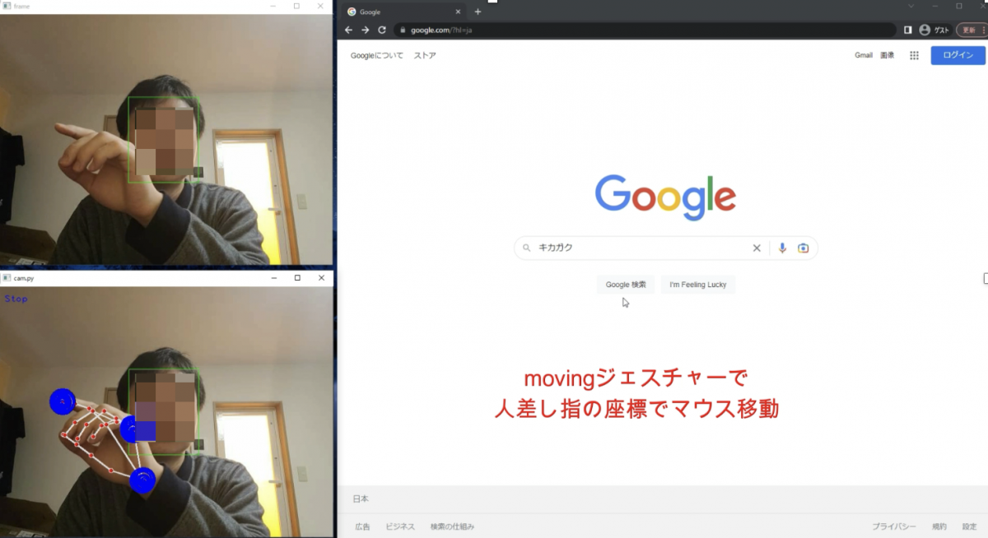The image size is (988, 538).
Task: Maximize the frame window
Action: point(296,6)
